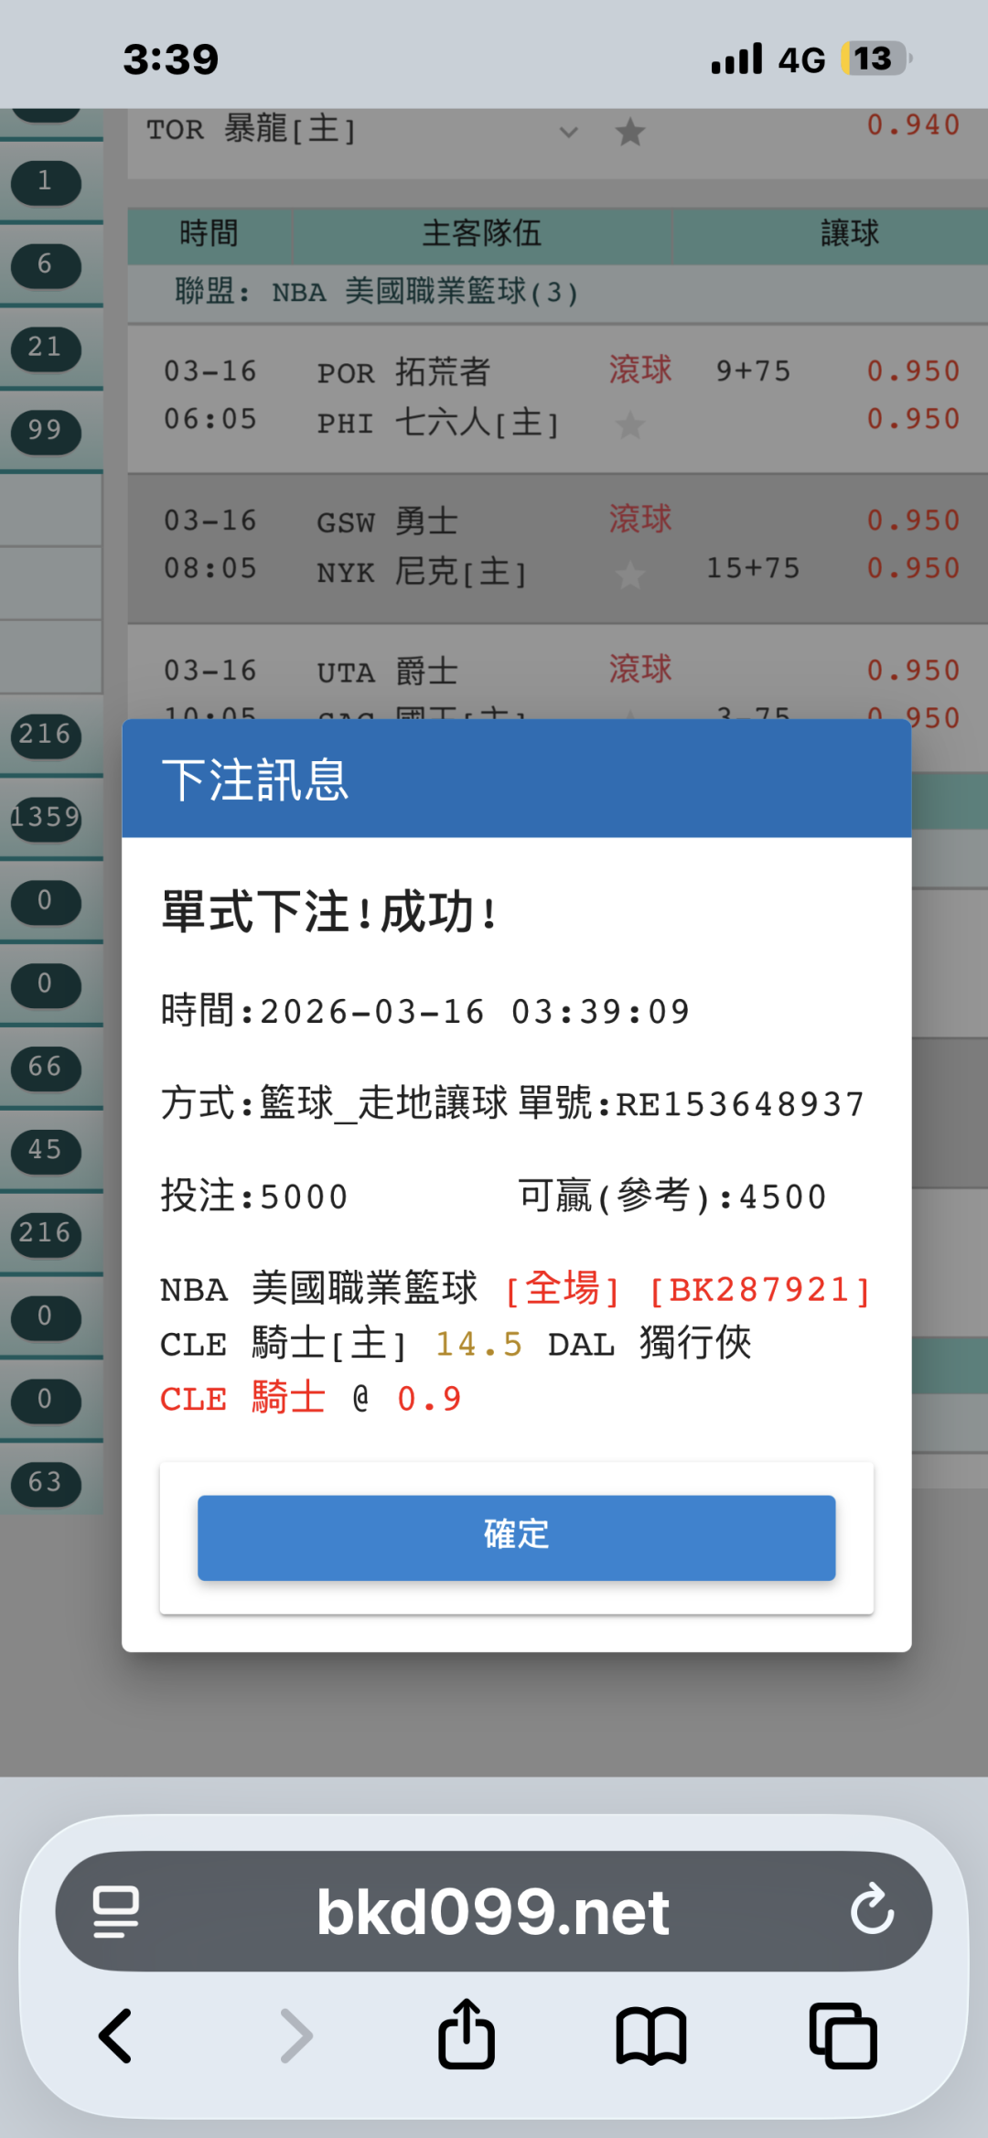Viewport: 988px width, 2138px height.
Task: Expand the TOR 暴龍 row chevron
Action: 568,132
